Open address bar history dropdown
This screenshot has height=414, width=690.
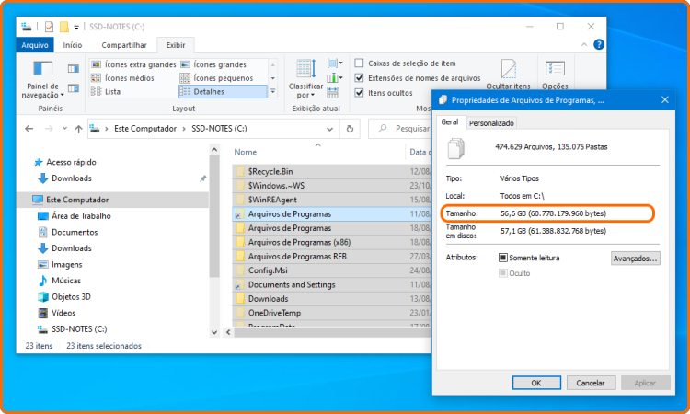tap(329, 129)
